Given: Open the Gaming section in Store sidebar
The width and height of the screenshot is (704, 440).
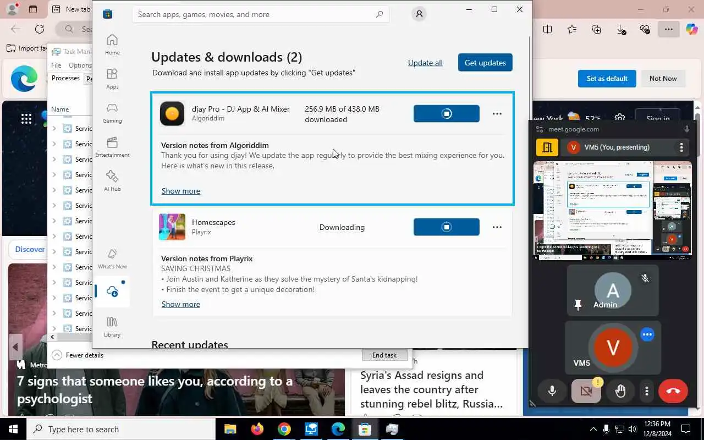Looking at the screenshot, I should tap(112, 113).
